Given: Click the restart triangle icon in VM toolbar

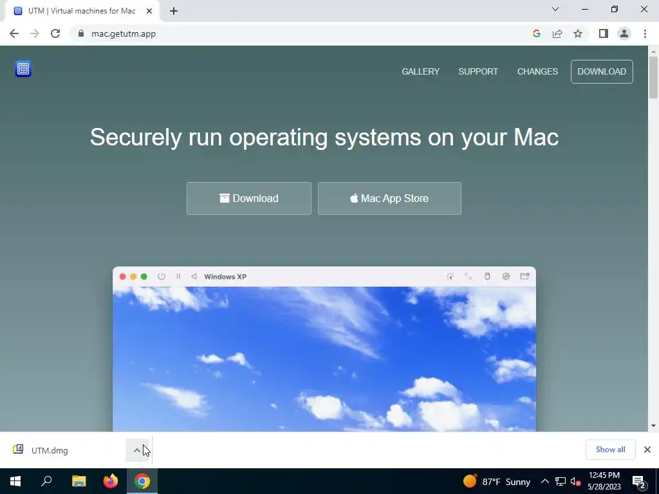Looking at the screenshot, I should tap(194, 277).
